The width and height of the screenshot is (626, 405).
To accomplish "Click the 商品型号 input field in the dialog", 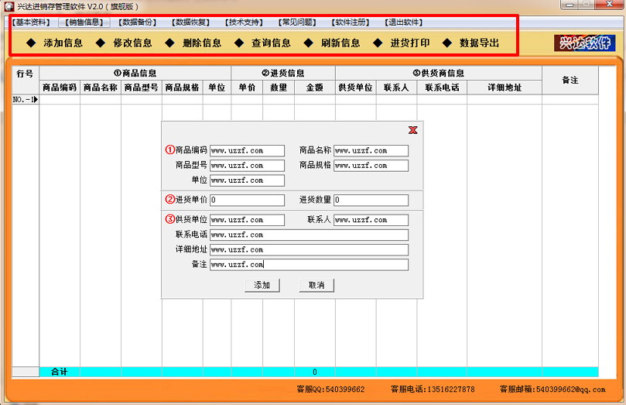I will click(247, 166).
